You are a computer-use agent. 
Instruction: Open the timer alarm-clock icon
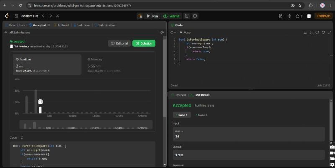(187, 16)
